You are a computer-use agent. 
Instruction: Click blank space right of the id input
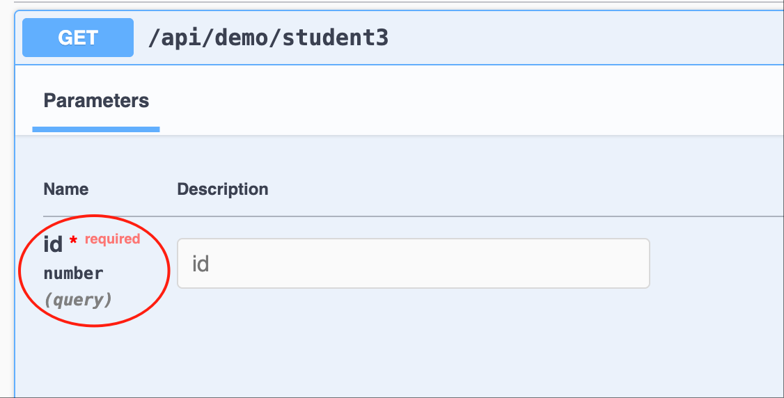coord(717,263)
